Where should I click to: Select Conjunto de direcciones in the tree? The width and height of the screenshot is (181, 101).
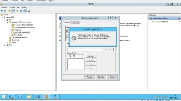pos(23,25)
